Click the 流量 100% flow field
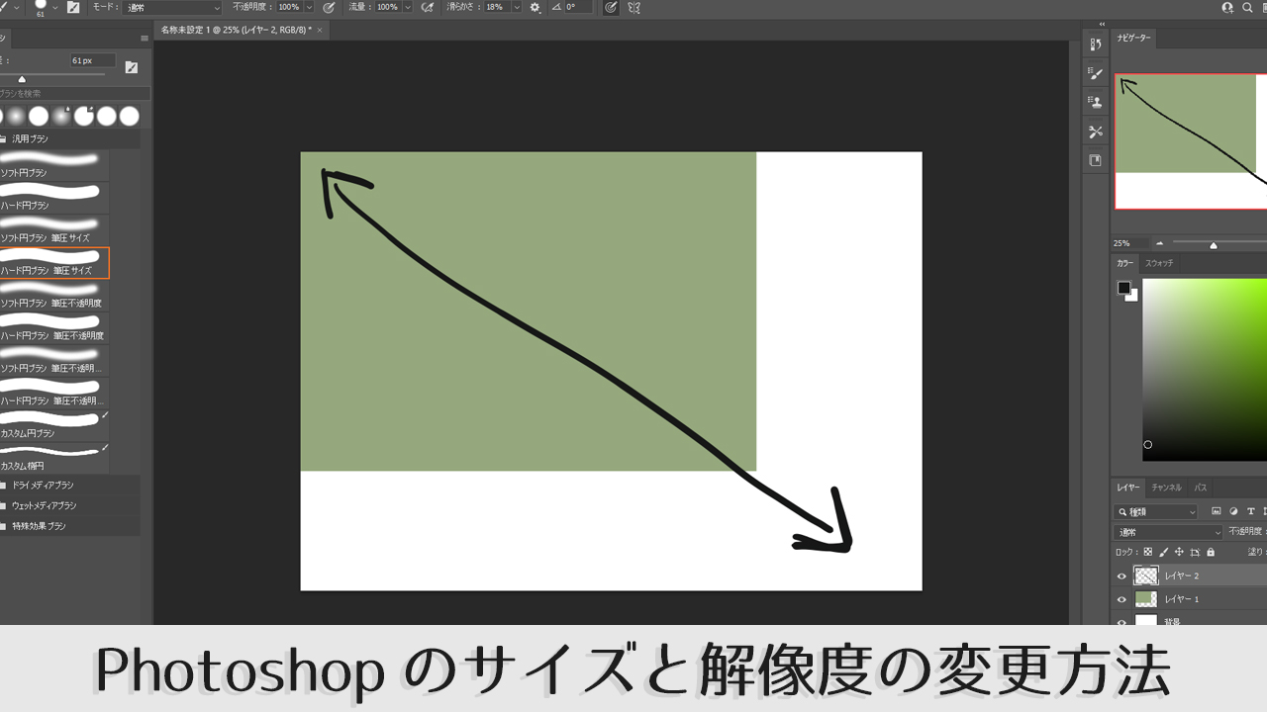Viewport: 1267px width, 712px height. [387, 7]
